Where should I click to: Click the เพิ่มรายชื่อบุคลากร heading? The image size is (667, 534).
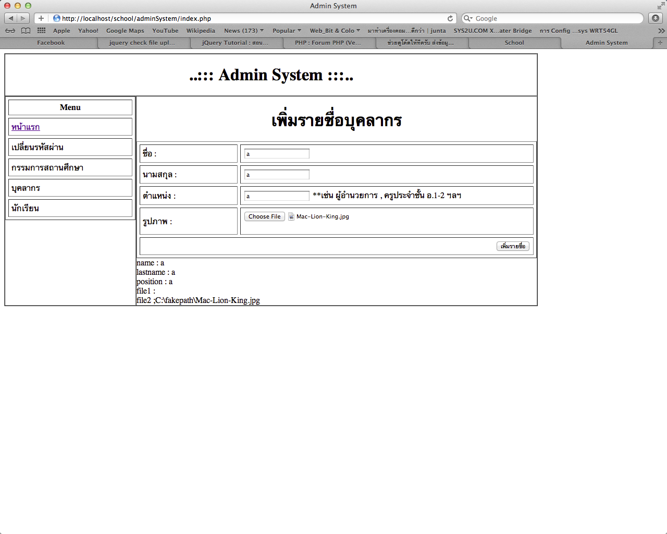click(x=337, y=120)
